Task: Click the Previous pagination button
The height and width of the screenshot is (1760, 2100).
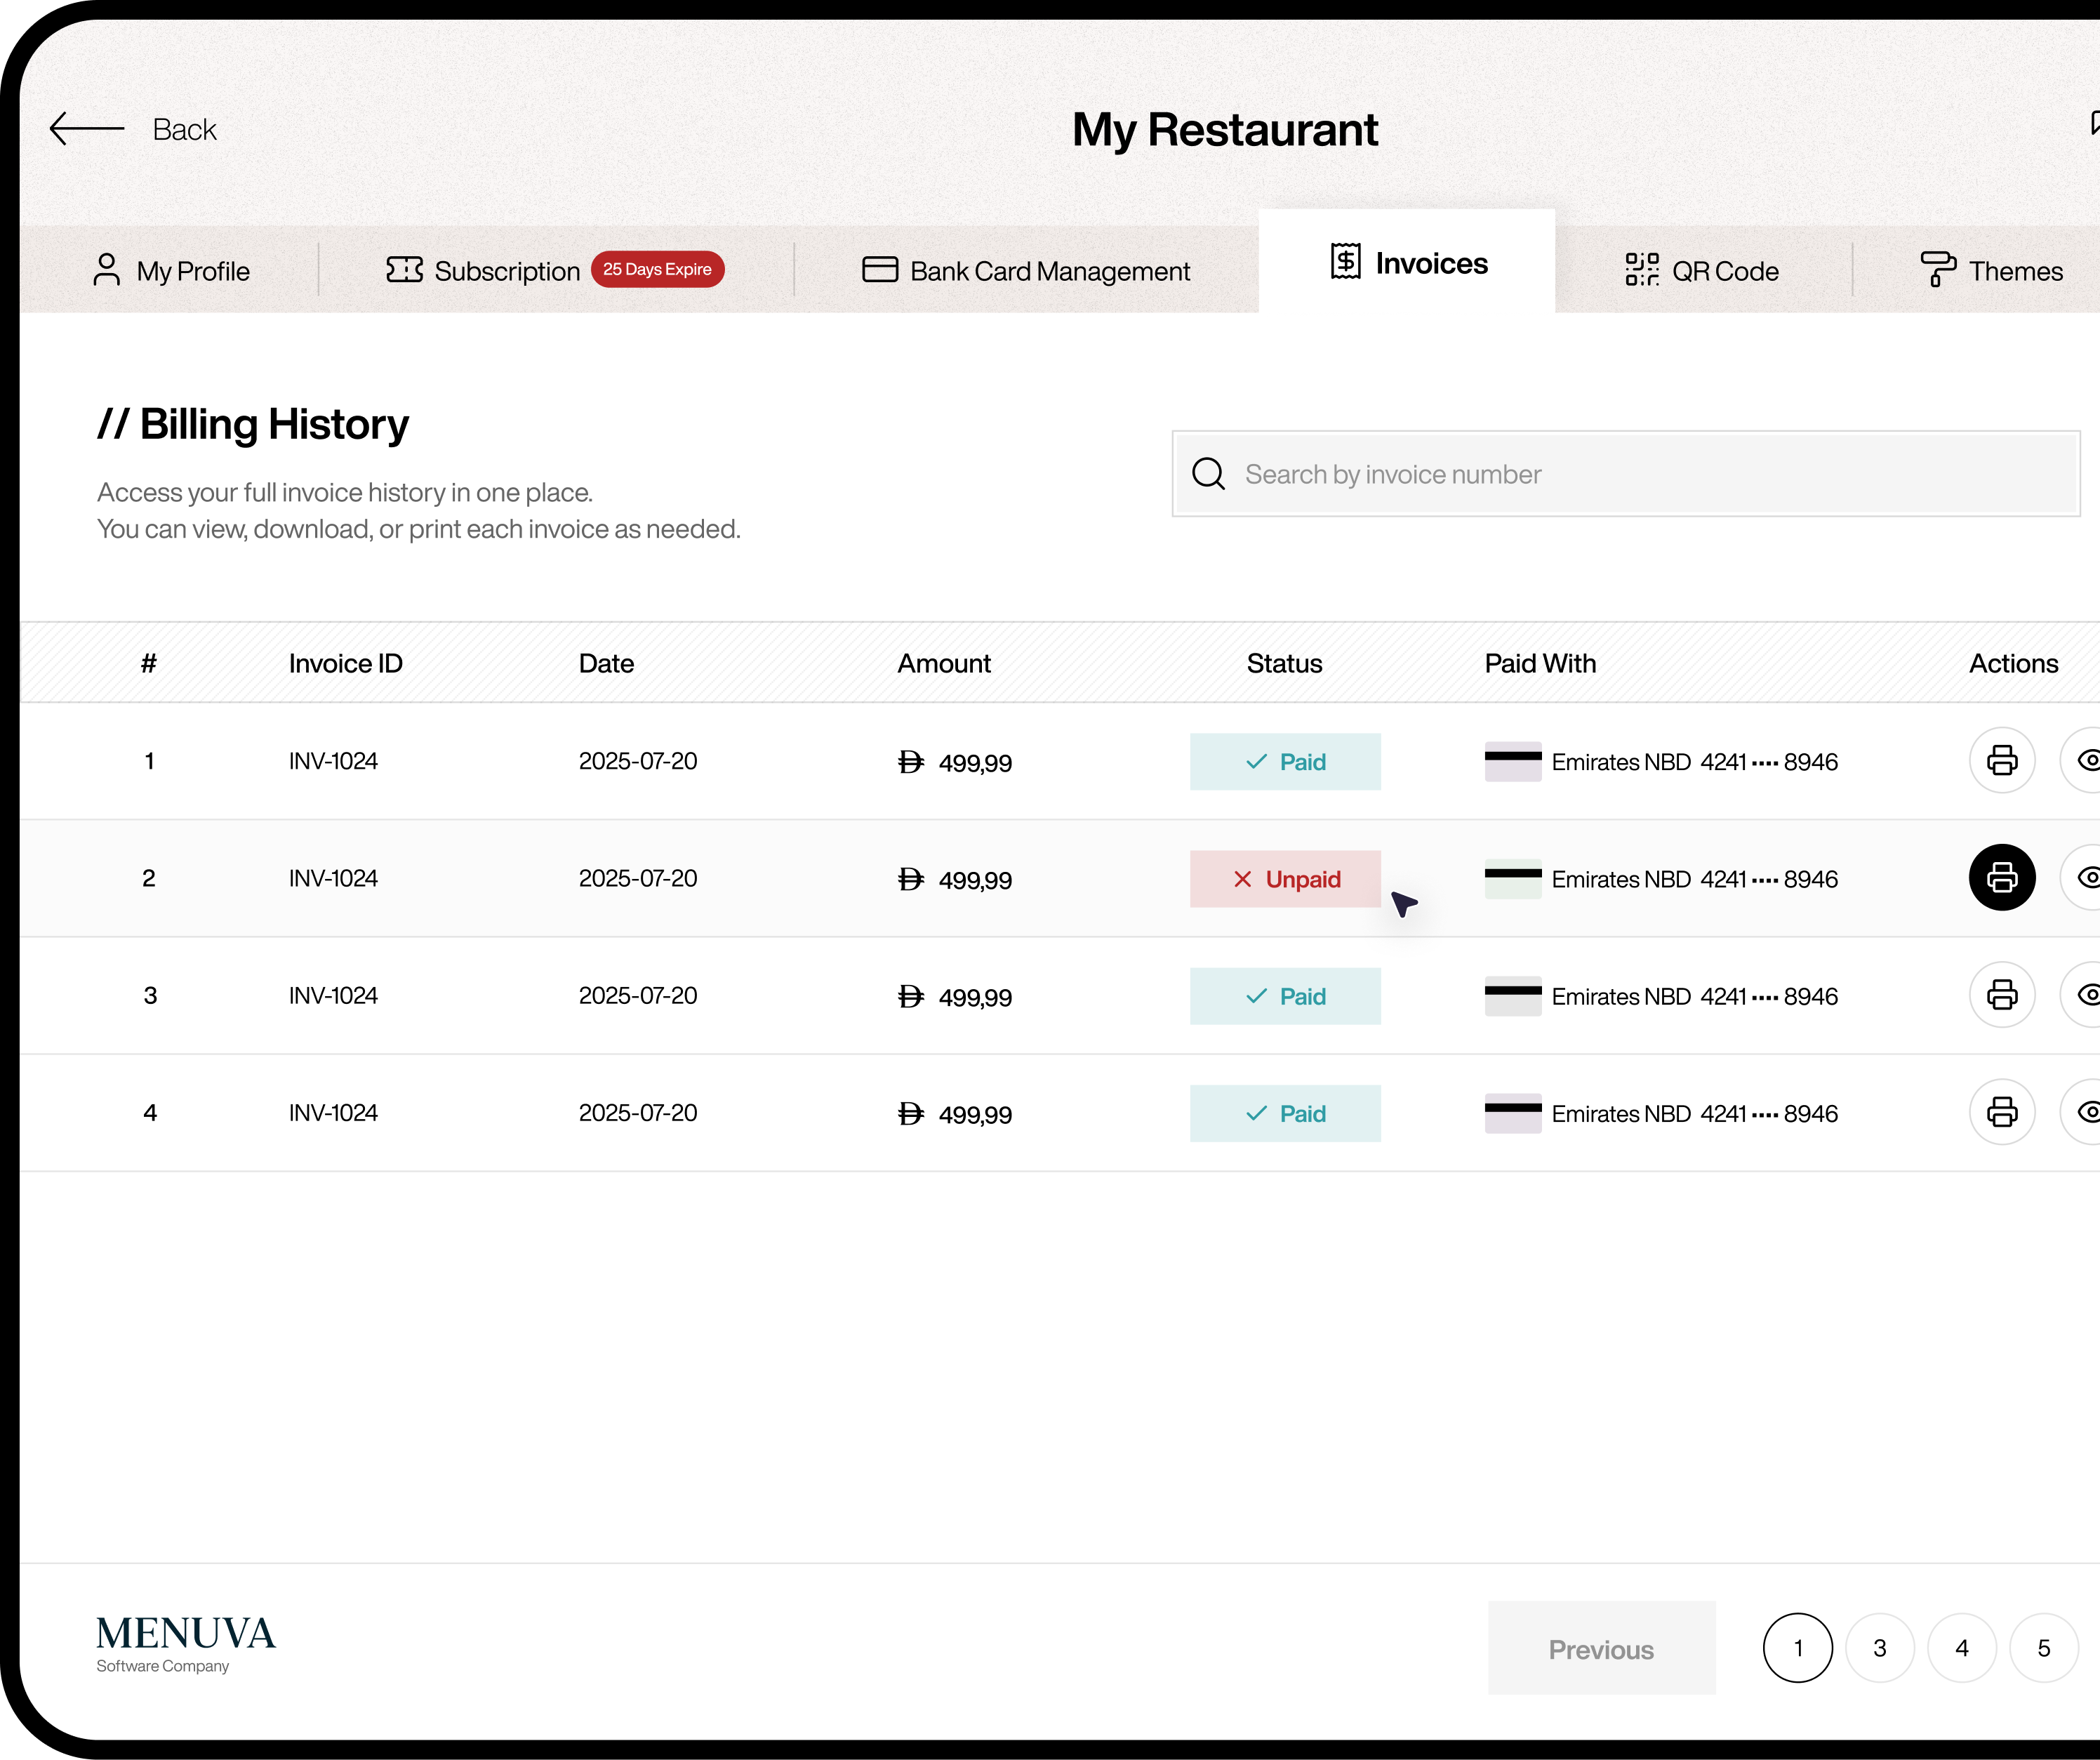Action: click(x=1601, y=1649)
